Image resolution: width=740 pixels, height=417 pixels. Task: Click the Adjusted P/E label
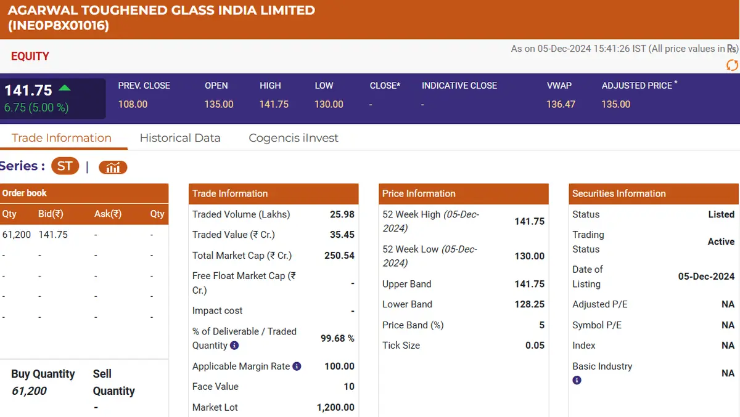[600, 304]
